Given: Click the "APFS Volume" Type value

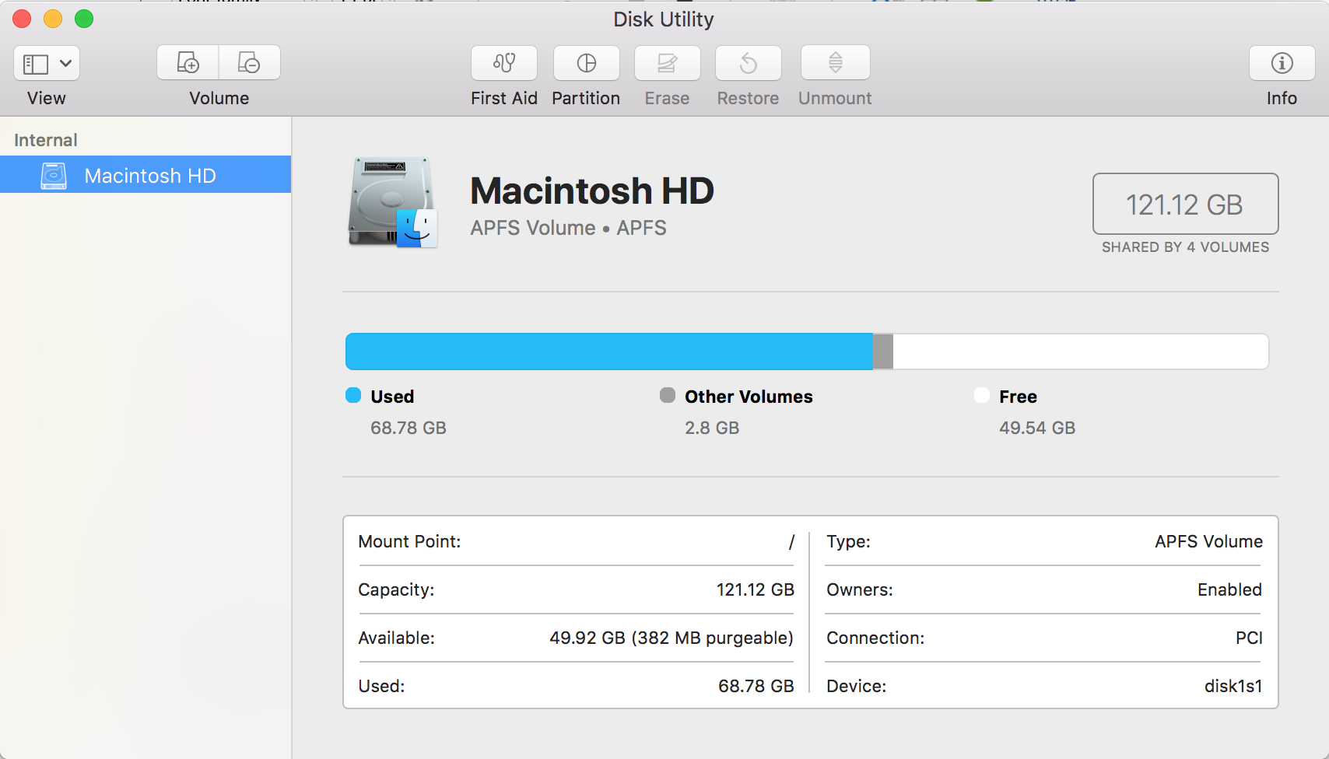Looking at the screenshot, I should 1208,541.
